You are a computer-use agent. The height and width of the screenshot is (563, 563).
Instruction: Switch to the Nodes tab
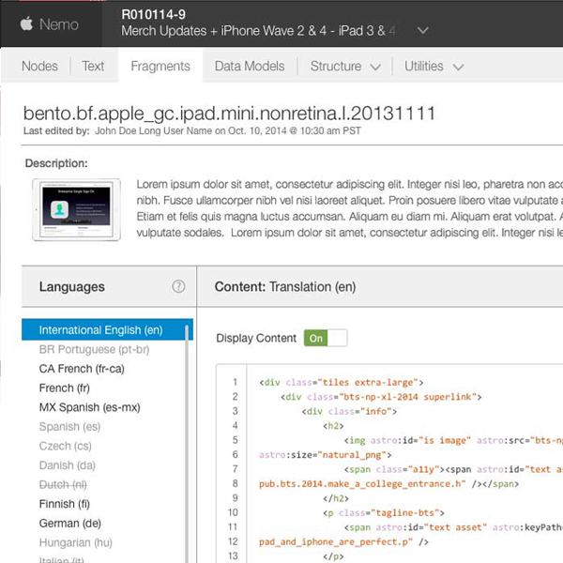(39, 67)
